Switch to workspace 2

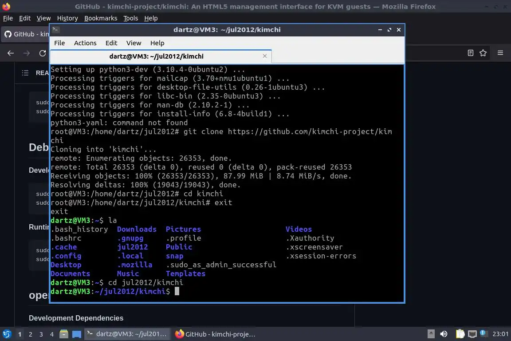coord(30,334)
